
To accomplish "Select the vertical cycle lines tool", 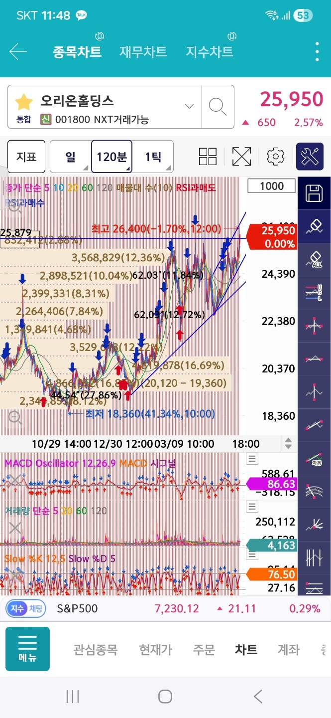I will pos(314,557).
